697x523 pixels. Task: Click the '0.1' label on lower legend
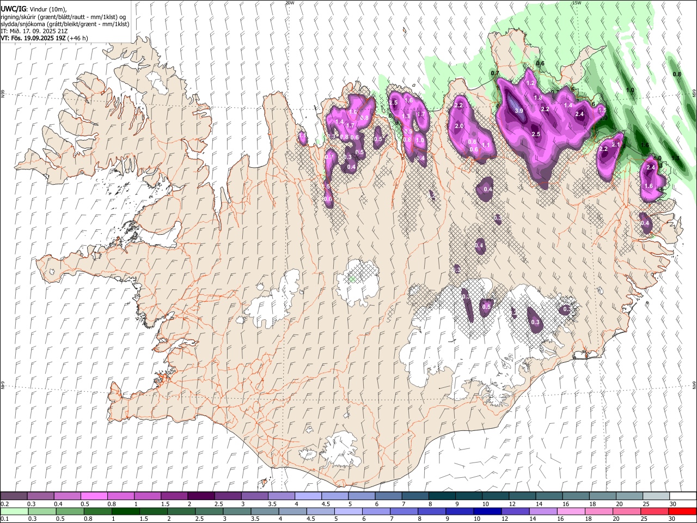5,519
